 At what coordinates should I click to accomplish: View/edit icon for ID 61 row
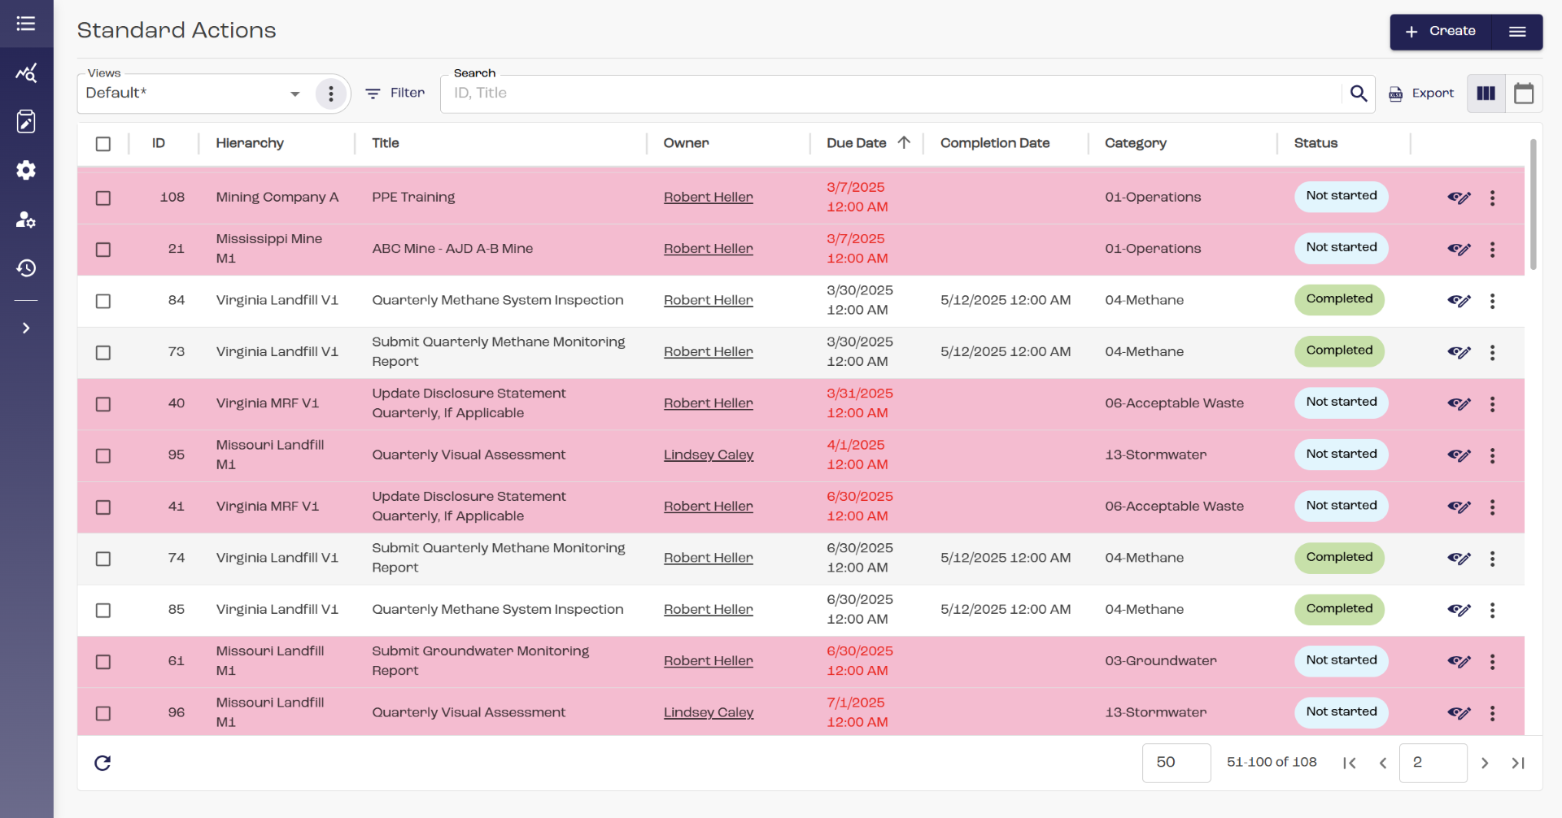click(x=1459, y=662)
